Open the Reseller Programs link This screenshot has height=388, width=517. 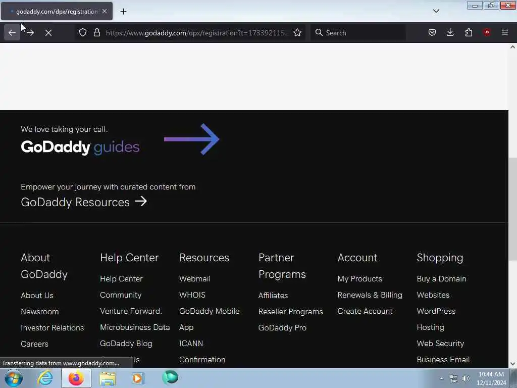[x=290, y=311]
